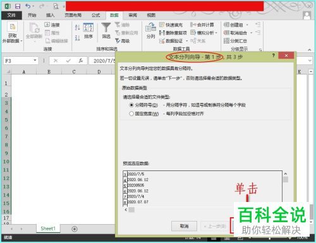Screen dimensions: 316x243
Task: Switch to the 插入 (Insert) ribbon tab
Action: (x=51, y=15)
